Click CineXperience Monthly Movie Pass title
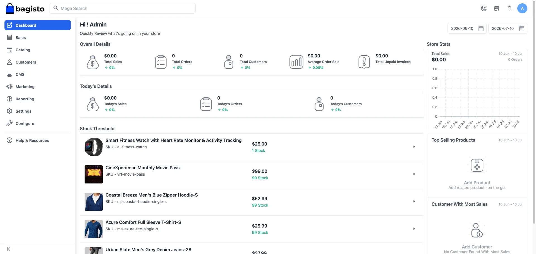Screen dimensions: 536x254 pos(142,168)
